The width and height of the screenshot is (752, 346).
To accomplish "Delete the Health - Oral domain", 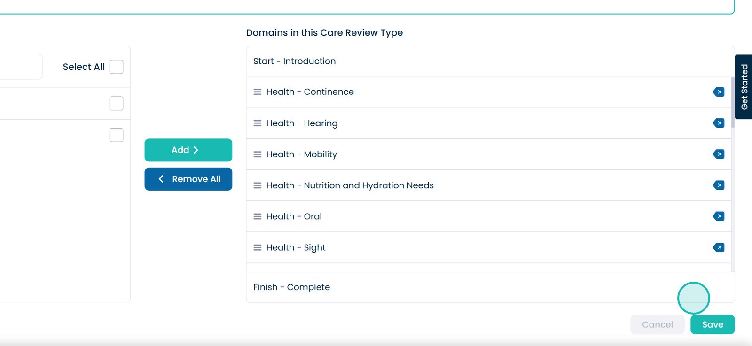I will tap(719, 216).
